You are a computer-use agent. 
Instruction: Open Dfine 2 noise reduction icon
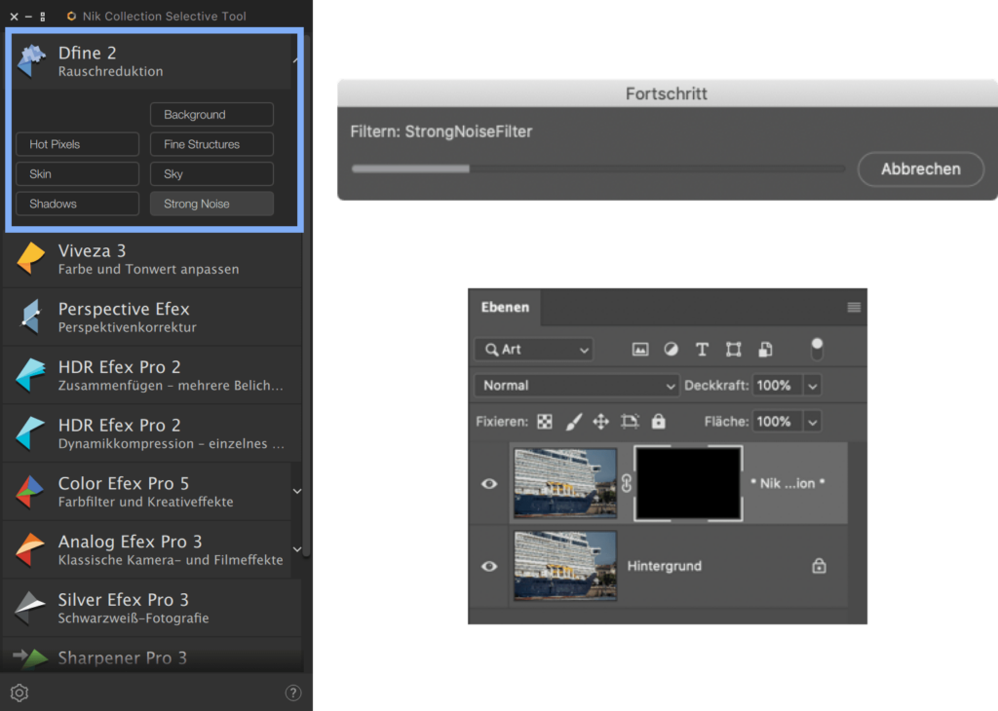click(31, 61)
